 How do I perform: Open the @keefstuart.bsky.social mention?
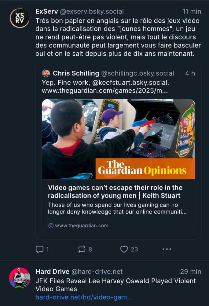130,83
